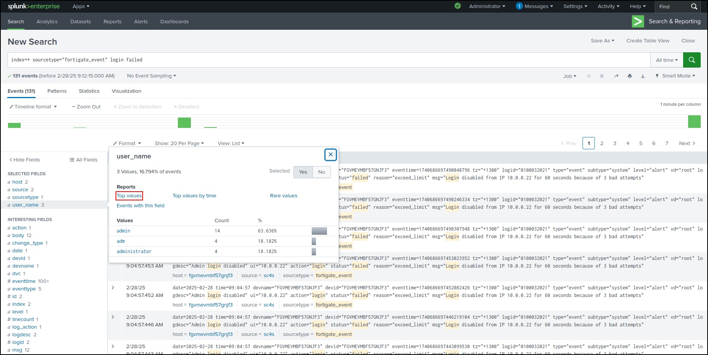This screenshot has width=708, height=355.
Task: Click the Messages count badge
Action: (x=519, y=6)
